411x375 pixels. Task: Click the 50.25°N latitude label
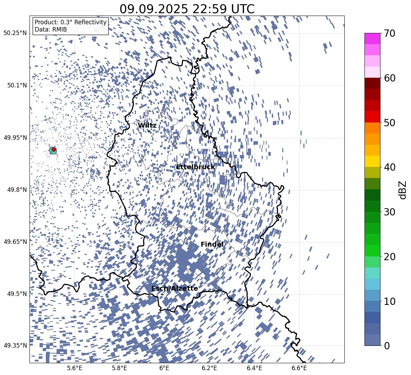point(15,33)
